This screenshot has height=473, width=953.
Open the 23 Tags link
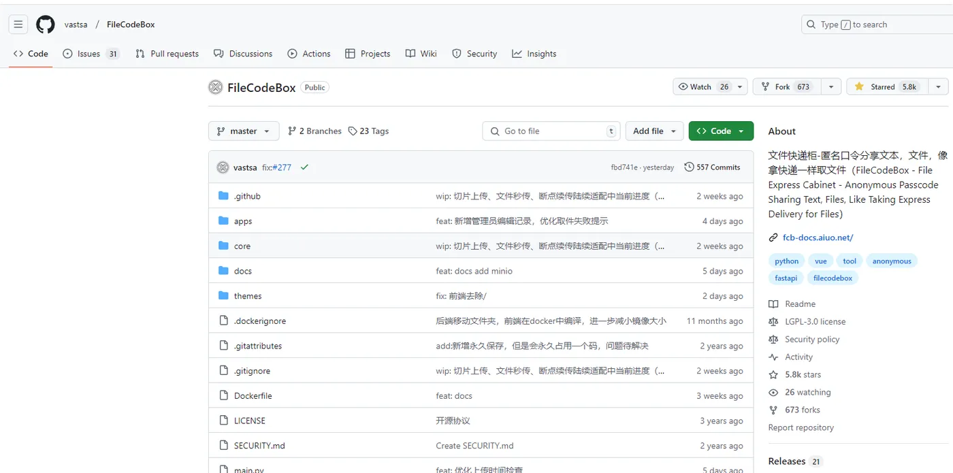368,131
